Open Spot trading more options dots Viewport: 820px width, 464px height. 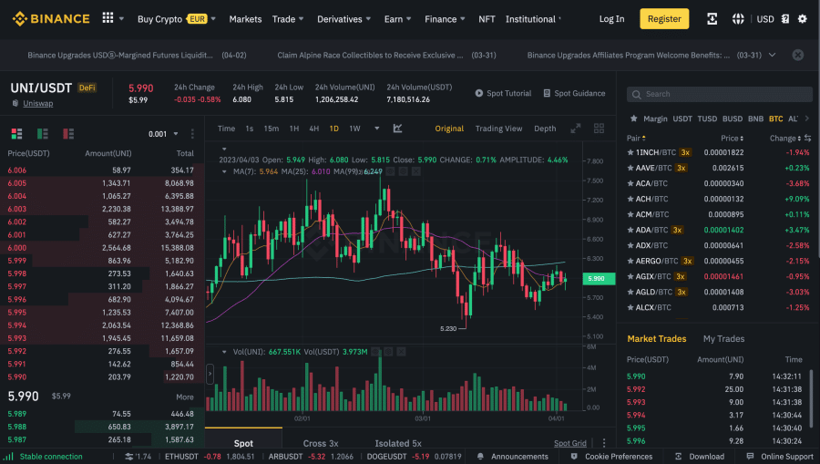pyautogui.click(x=604, y=443)
